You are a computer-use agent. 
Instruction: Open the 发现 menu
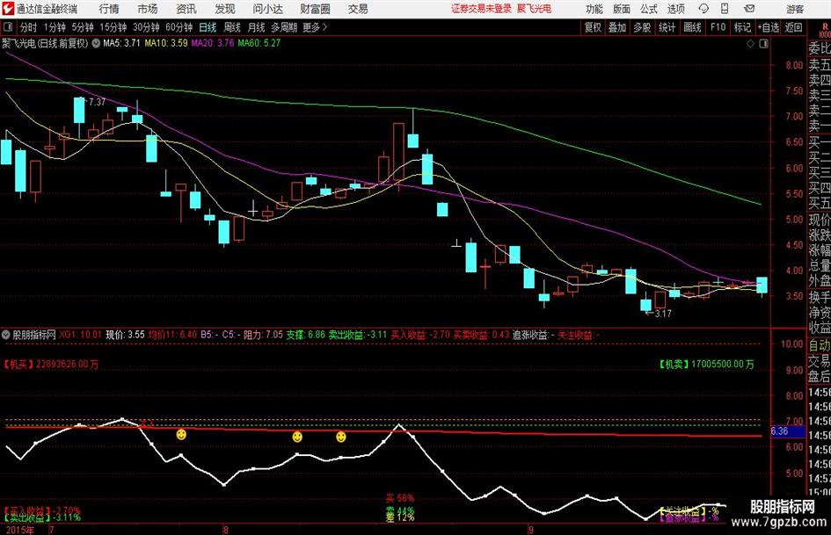(225, 9)
